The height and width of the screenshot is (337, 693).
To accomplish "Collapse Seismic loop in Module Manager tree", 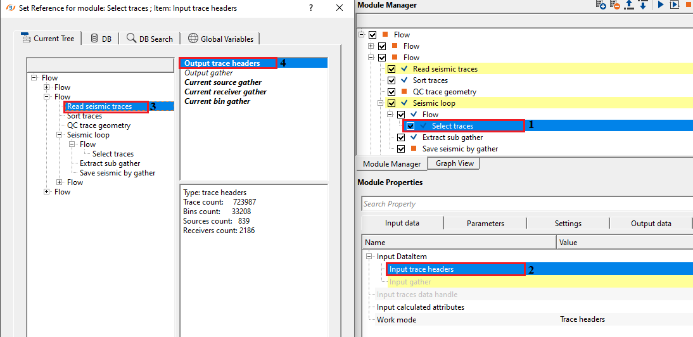I will tap(381, 103).
